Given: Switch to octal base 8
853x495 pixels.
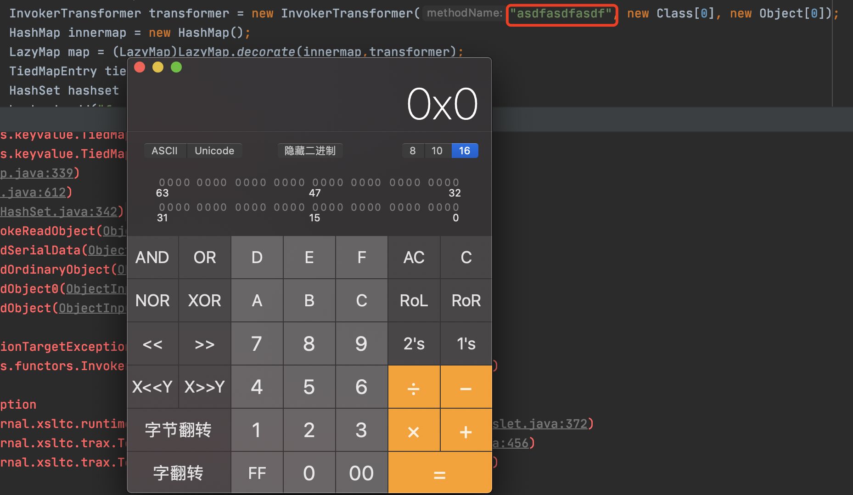Looking at the screenshot, I should click(413, 151).
